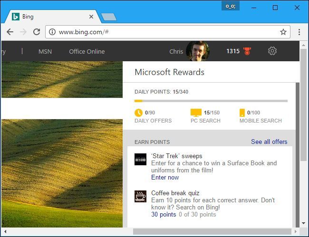Image resolution: width=309 pixels, height=237 pixels.
Task: Open the Chrome three-dot menu
Action: click(299, 32)
